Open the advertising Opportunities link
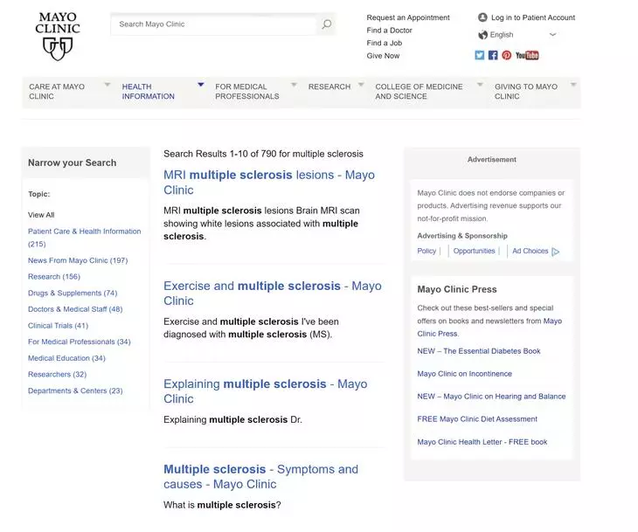 click(474, 251)
